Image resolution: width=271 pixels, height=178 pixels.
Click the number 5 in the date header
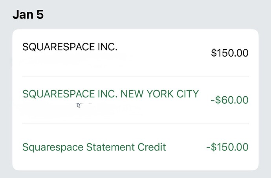pyautogui.click(x=40, y=15)
